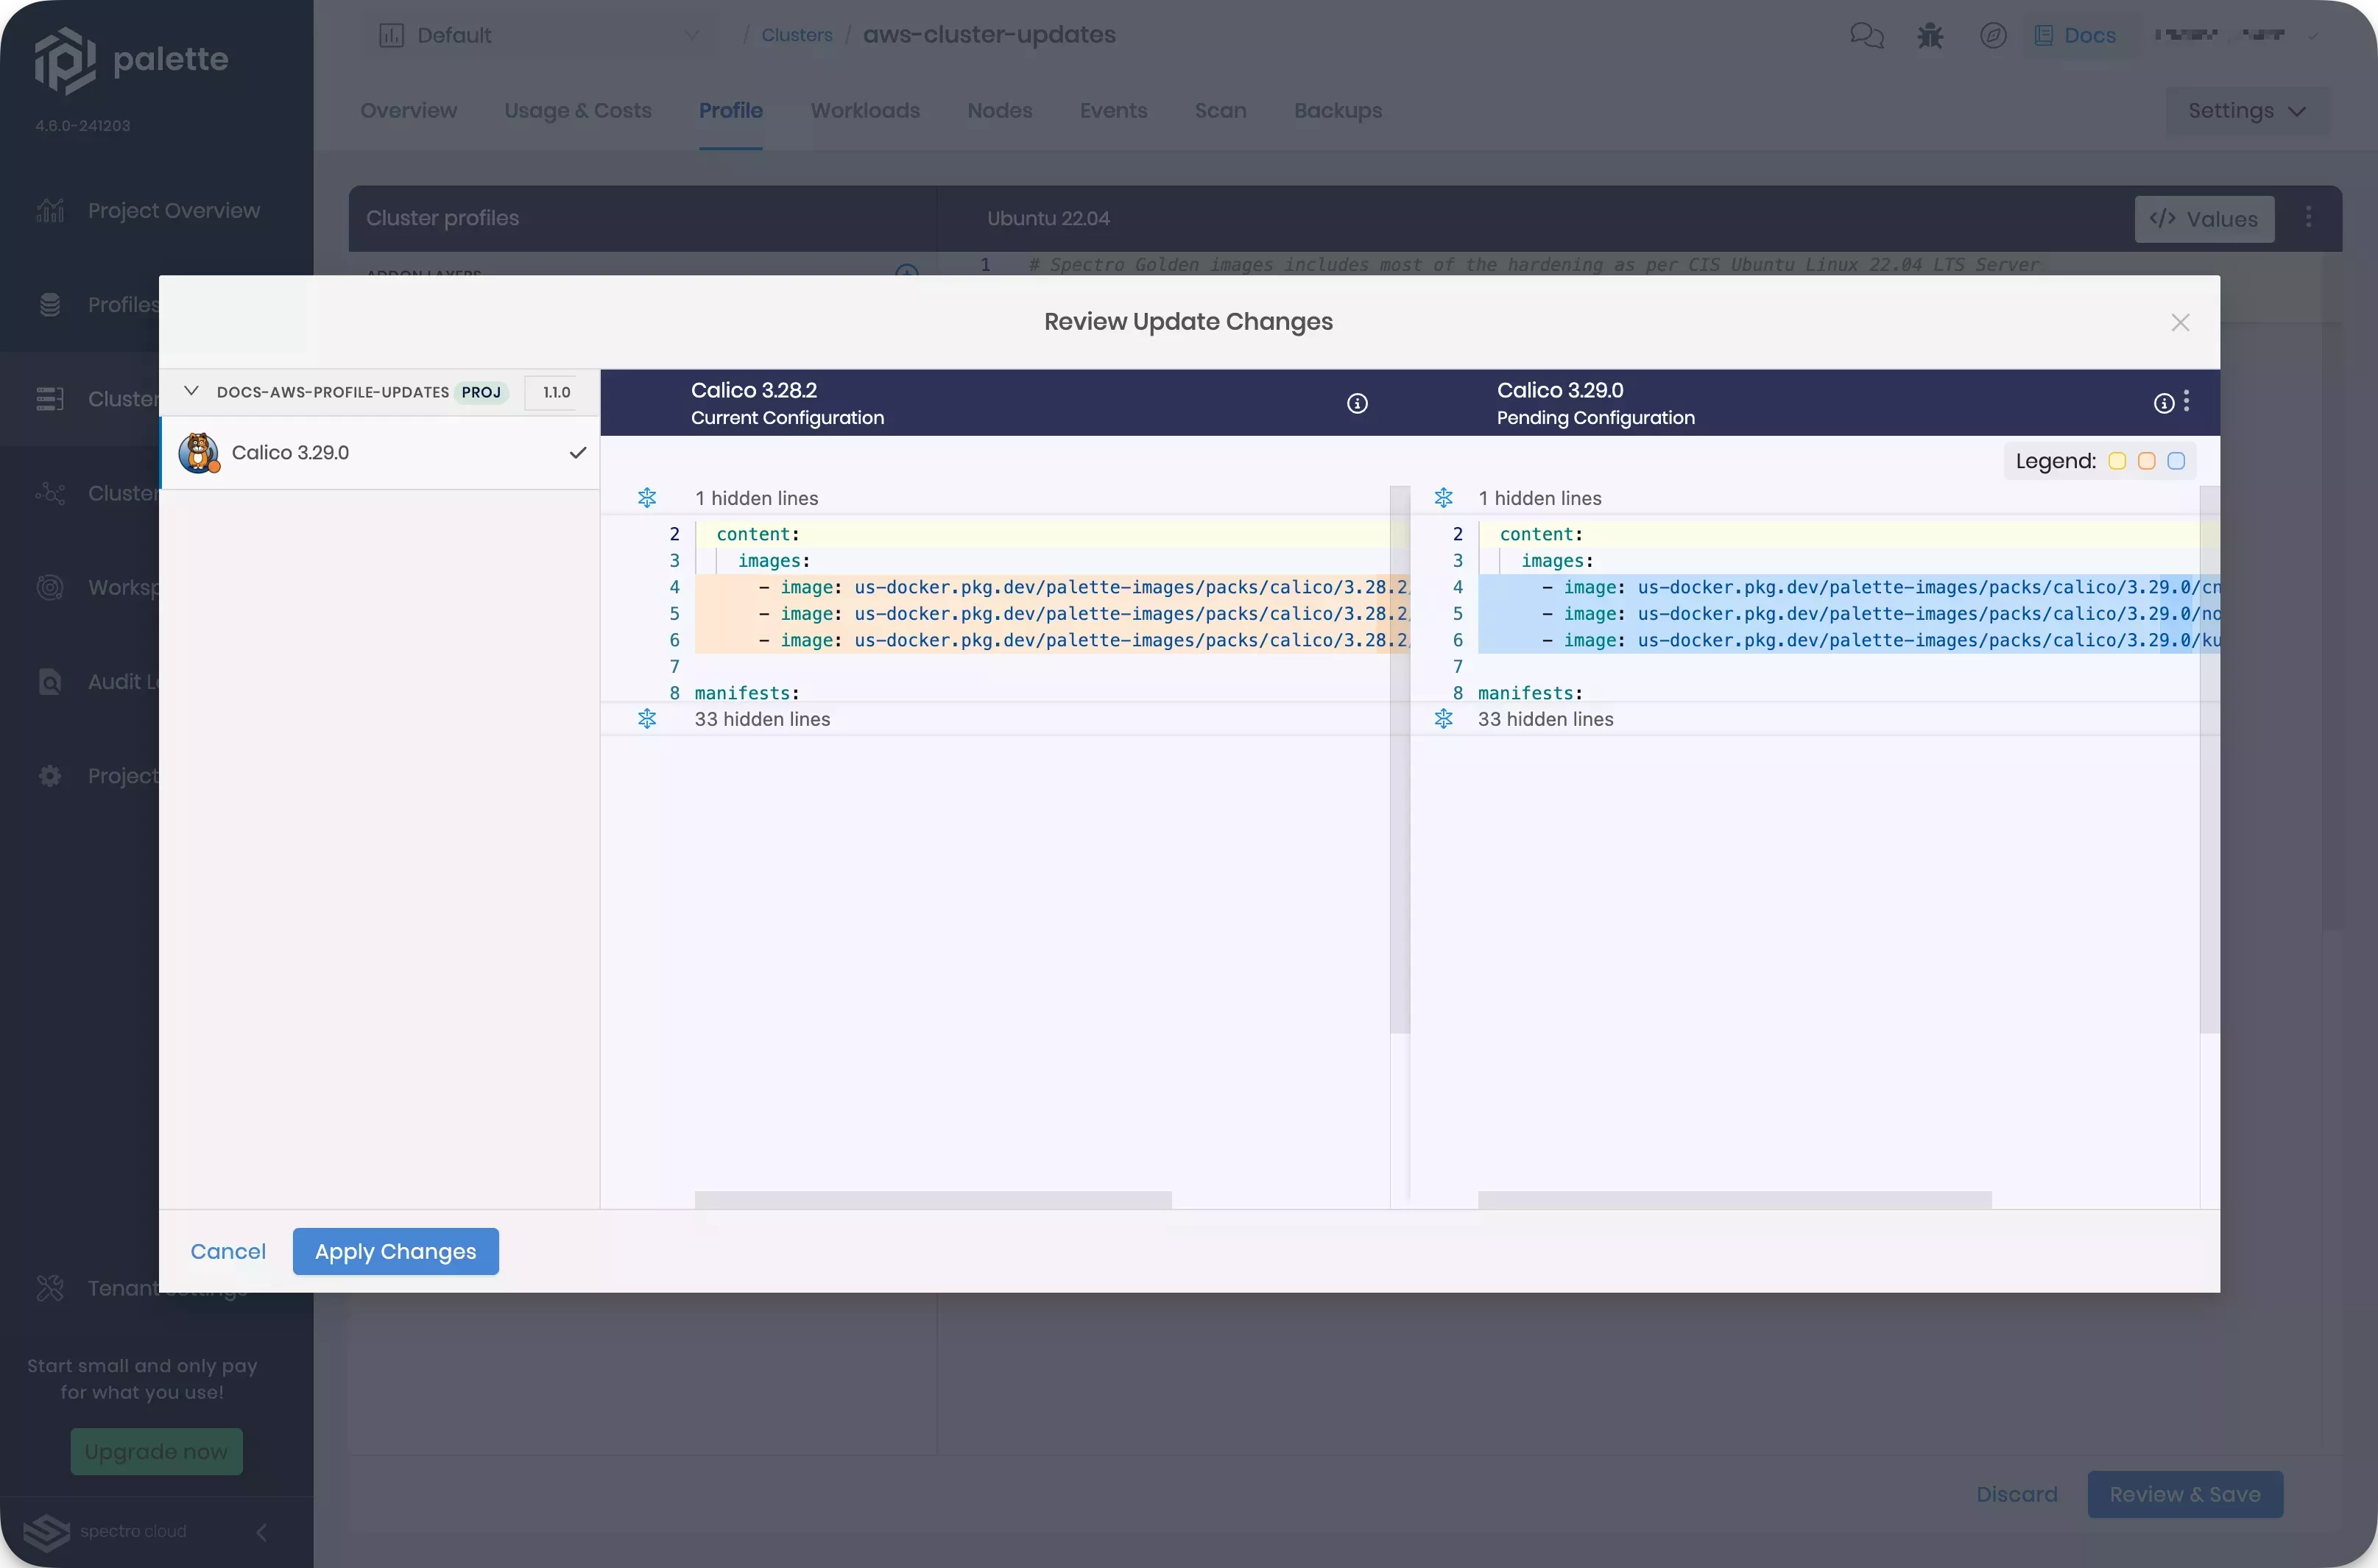Click the blue legend square
This screenshot has width=2378, height=1568.
2176,461
